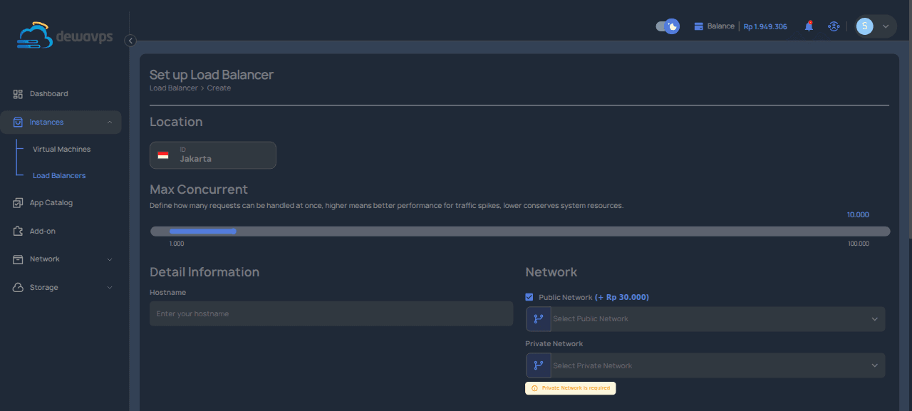912x411 pixels.
Task: Click the 100.000 maximum label
Action: point(859,244)
